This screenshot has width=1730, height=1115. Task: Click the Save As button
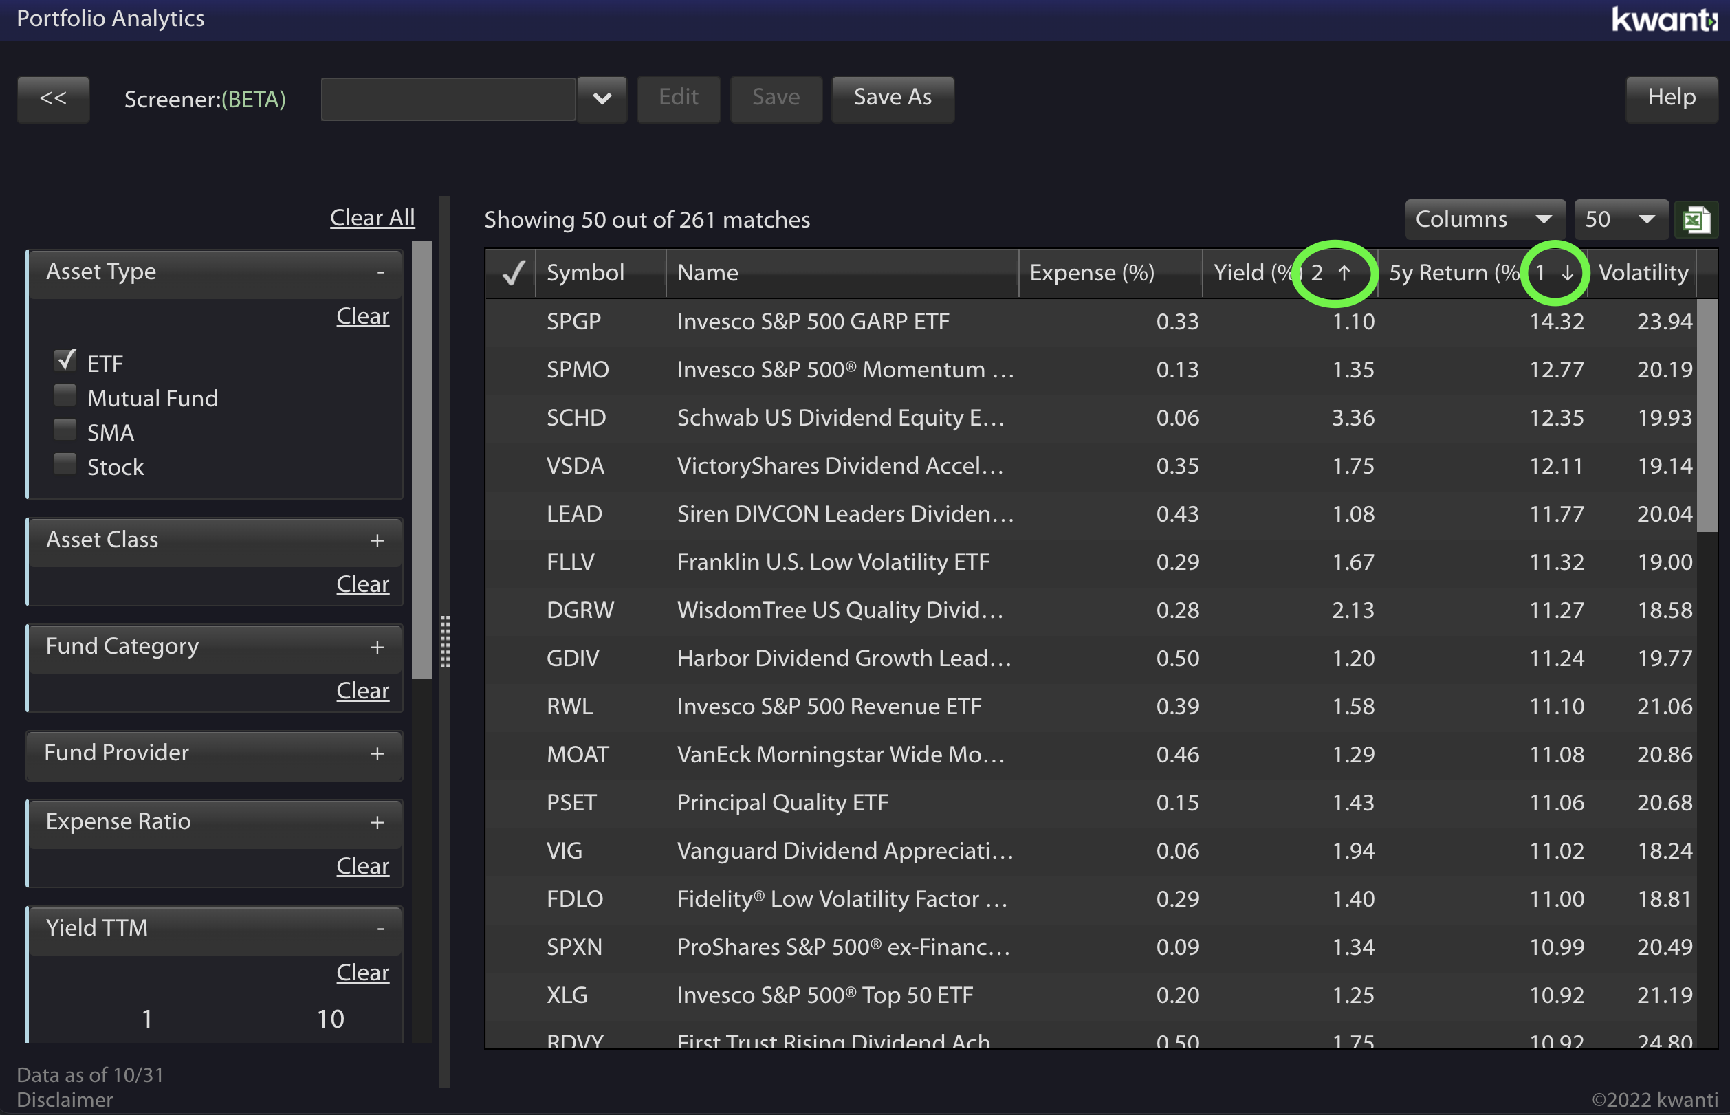tap(892, 99)
